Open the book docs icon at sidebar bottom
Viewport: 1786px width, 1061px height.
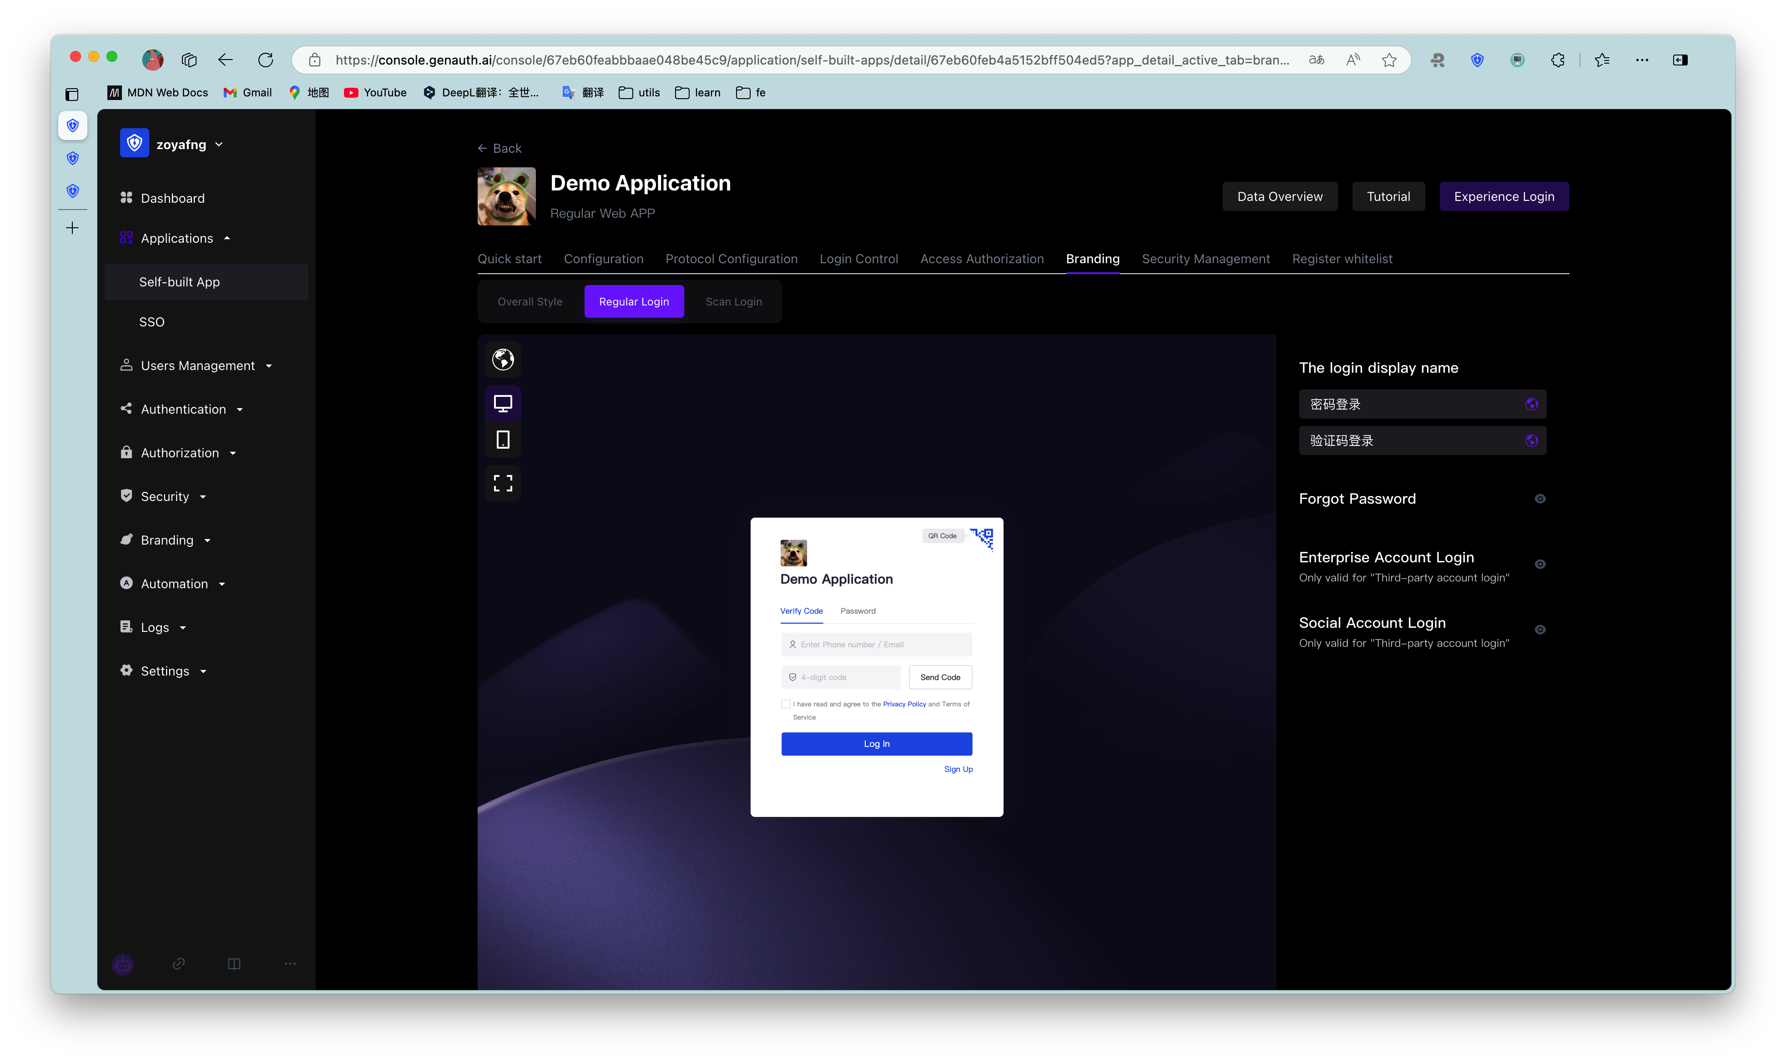234,964
